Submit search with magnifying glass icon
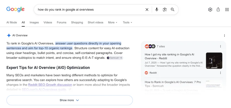 coord(172,10)
